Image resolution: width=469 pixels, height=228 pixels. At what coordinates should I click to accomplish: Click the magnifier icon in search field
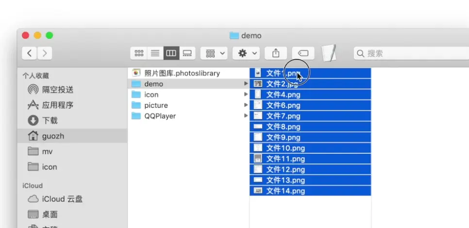coord(361,53)
